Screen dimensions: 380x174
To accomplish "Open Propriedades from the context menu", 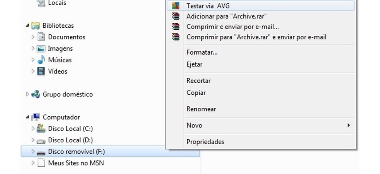I will pyautogui.click(x=205, y=142).
